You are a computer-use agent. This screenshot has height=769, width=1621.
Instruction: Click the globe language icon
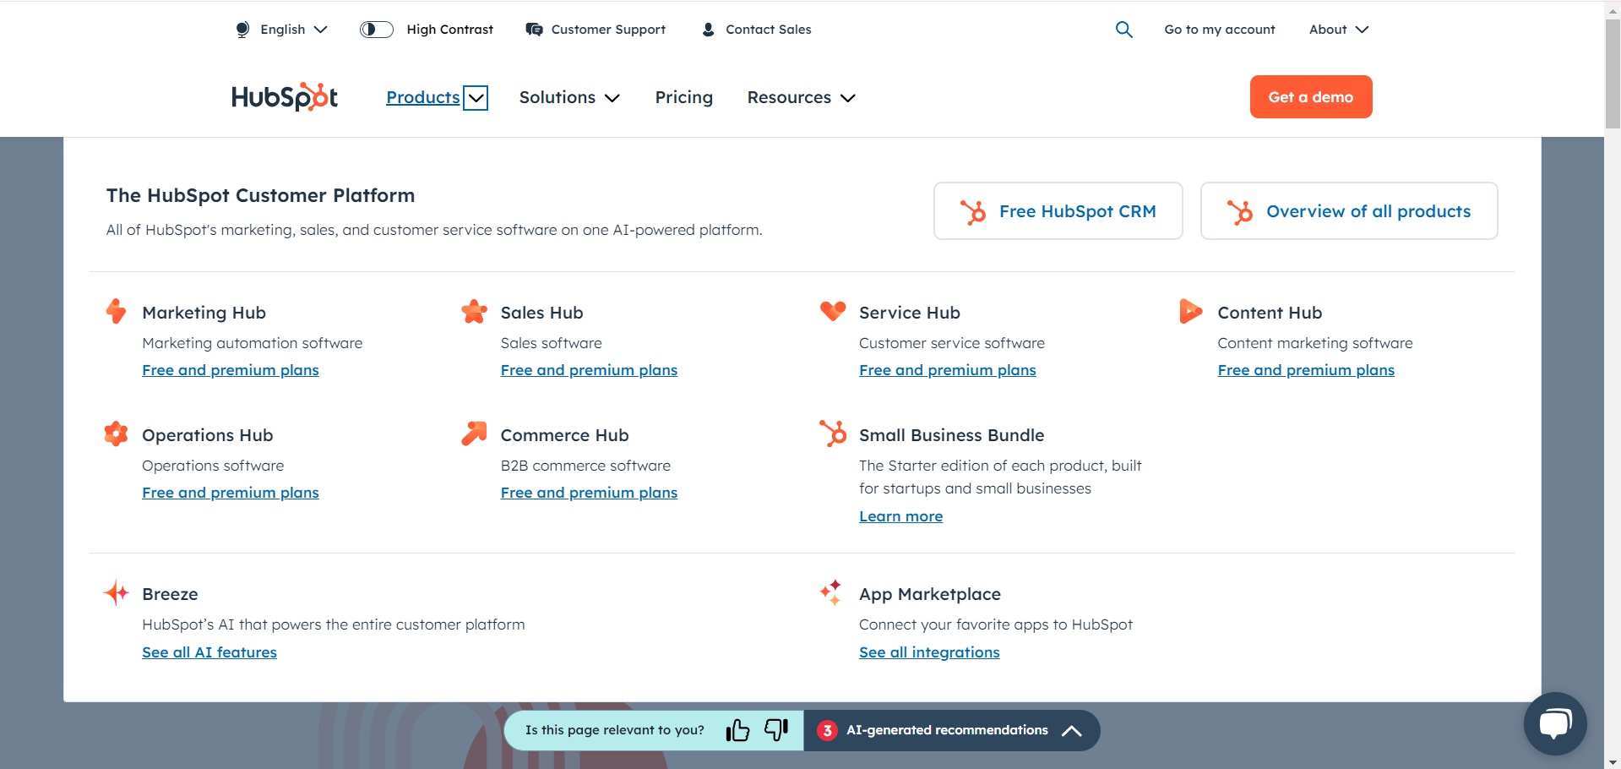[x=242, y=30]
